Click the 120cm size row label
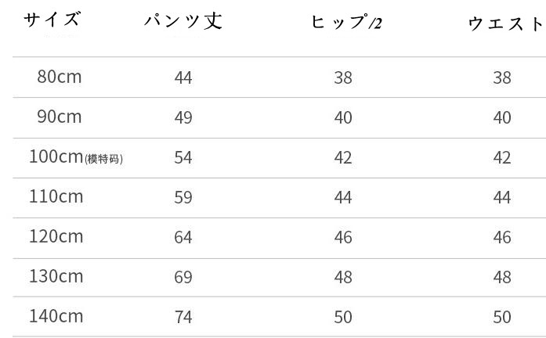 pyautogui.click(x=56, y=236)
